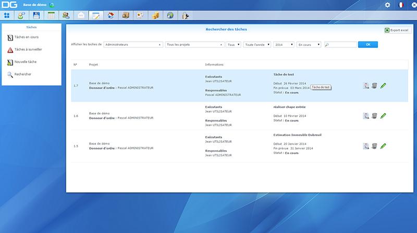Open the gold coins finance icon

coord(155,16)
